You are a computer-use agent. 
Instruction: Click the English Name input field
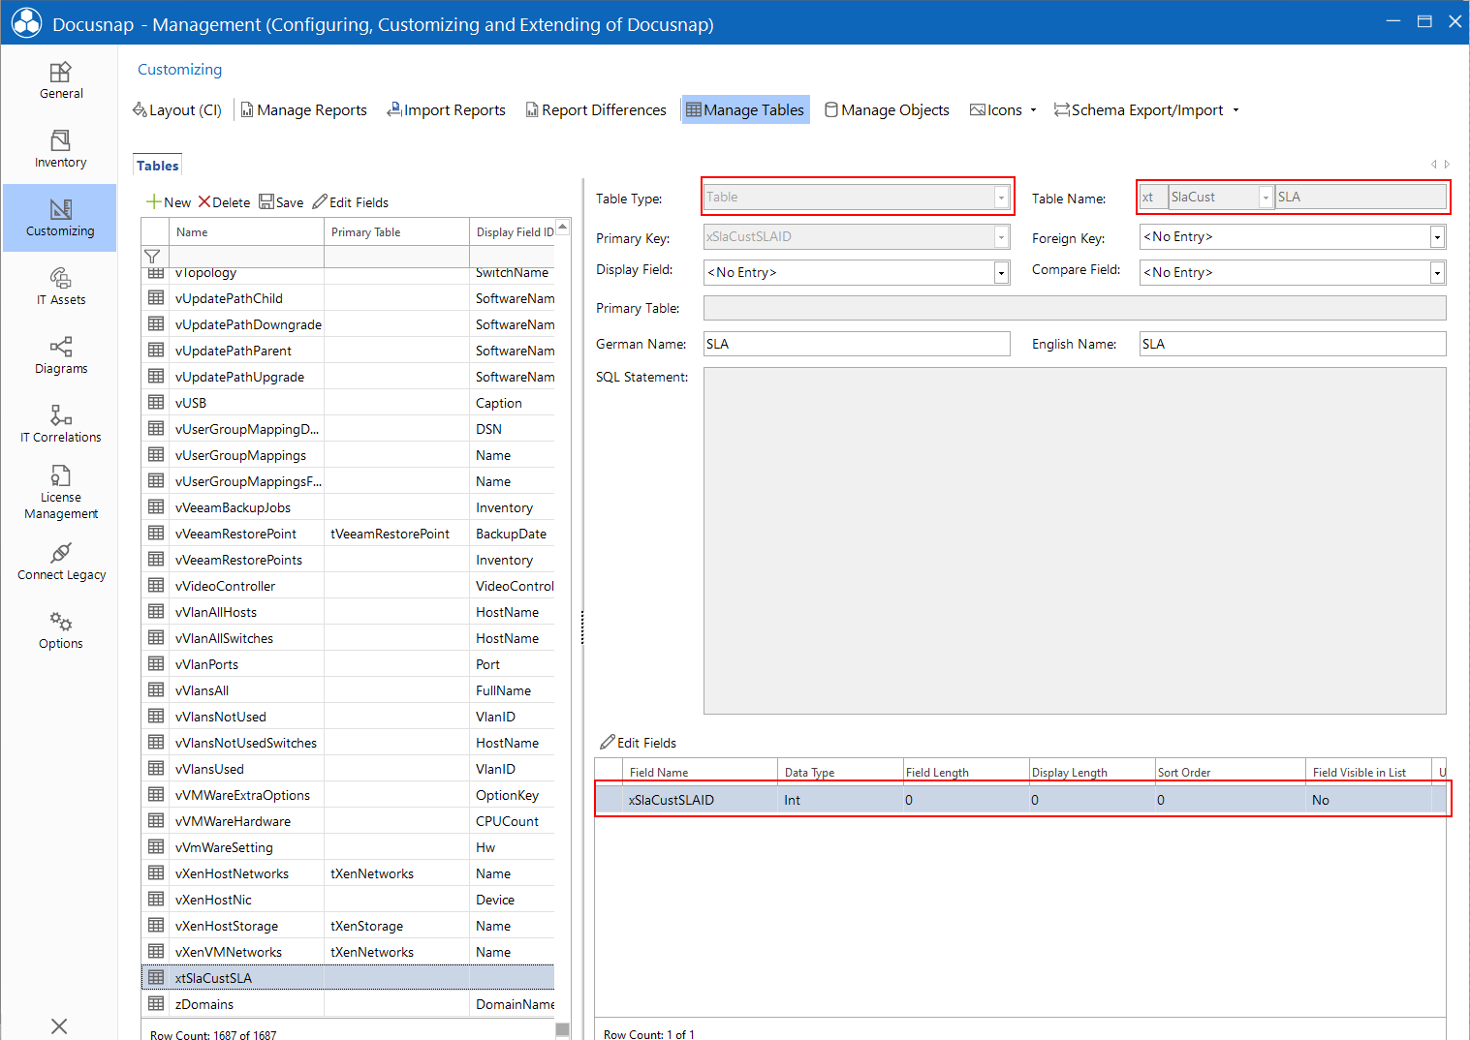(1293, 344)
